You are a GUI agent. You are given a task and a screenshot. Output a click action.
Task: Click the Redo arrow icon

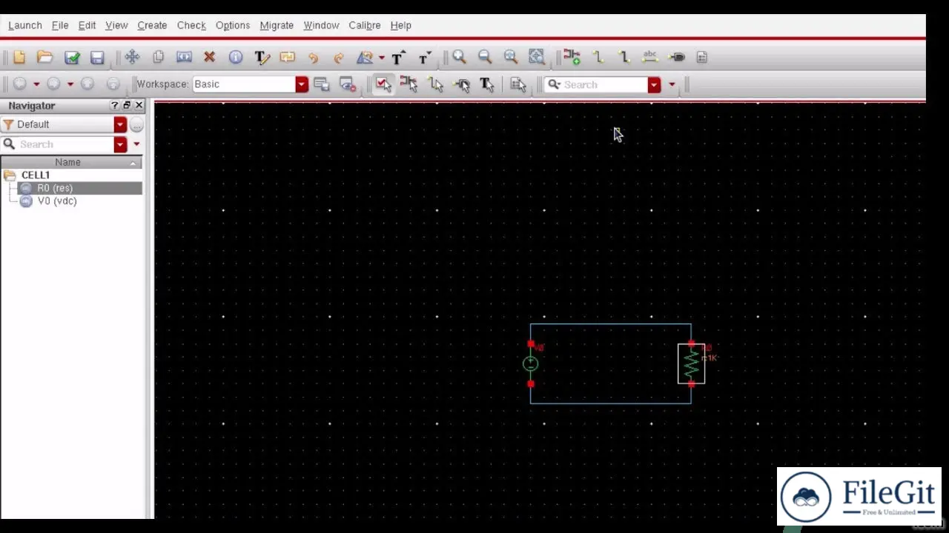point(339,57)
